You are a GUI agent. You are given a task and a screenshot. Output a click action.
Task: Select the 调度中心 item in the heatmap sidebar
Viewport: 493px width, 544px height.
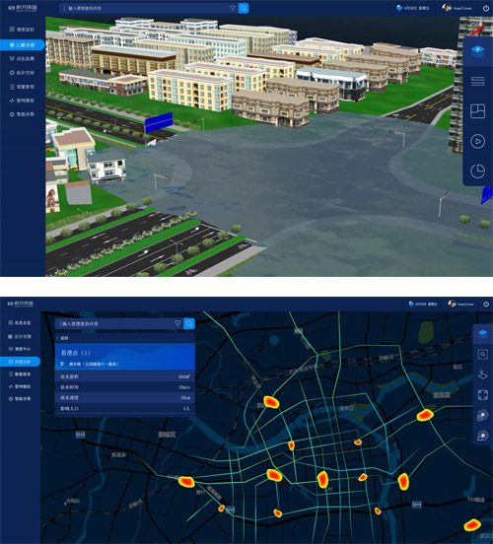[20, 349]
